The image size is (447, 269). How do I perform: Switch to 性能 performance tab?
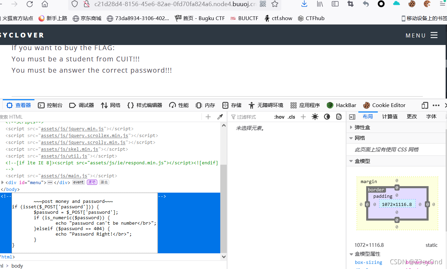coord(179,105)
